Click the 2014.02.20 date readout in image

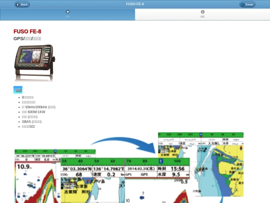tap(141, 168)
